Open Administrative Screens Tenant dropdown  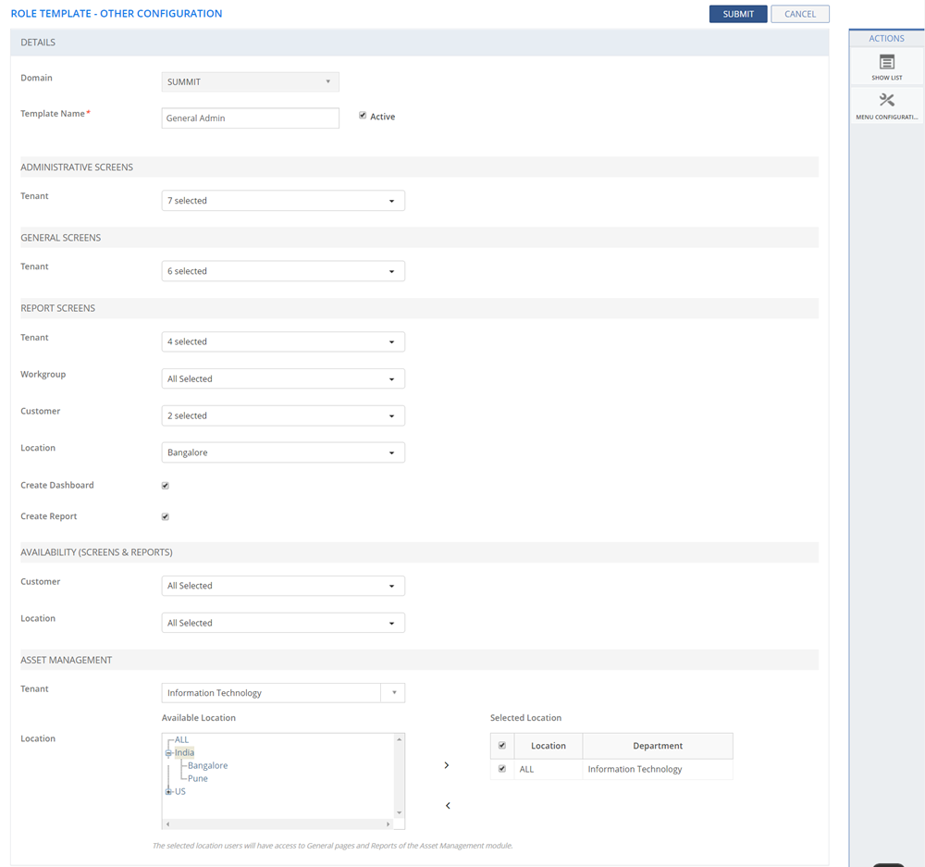point(282,201)
